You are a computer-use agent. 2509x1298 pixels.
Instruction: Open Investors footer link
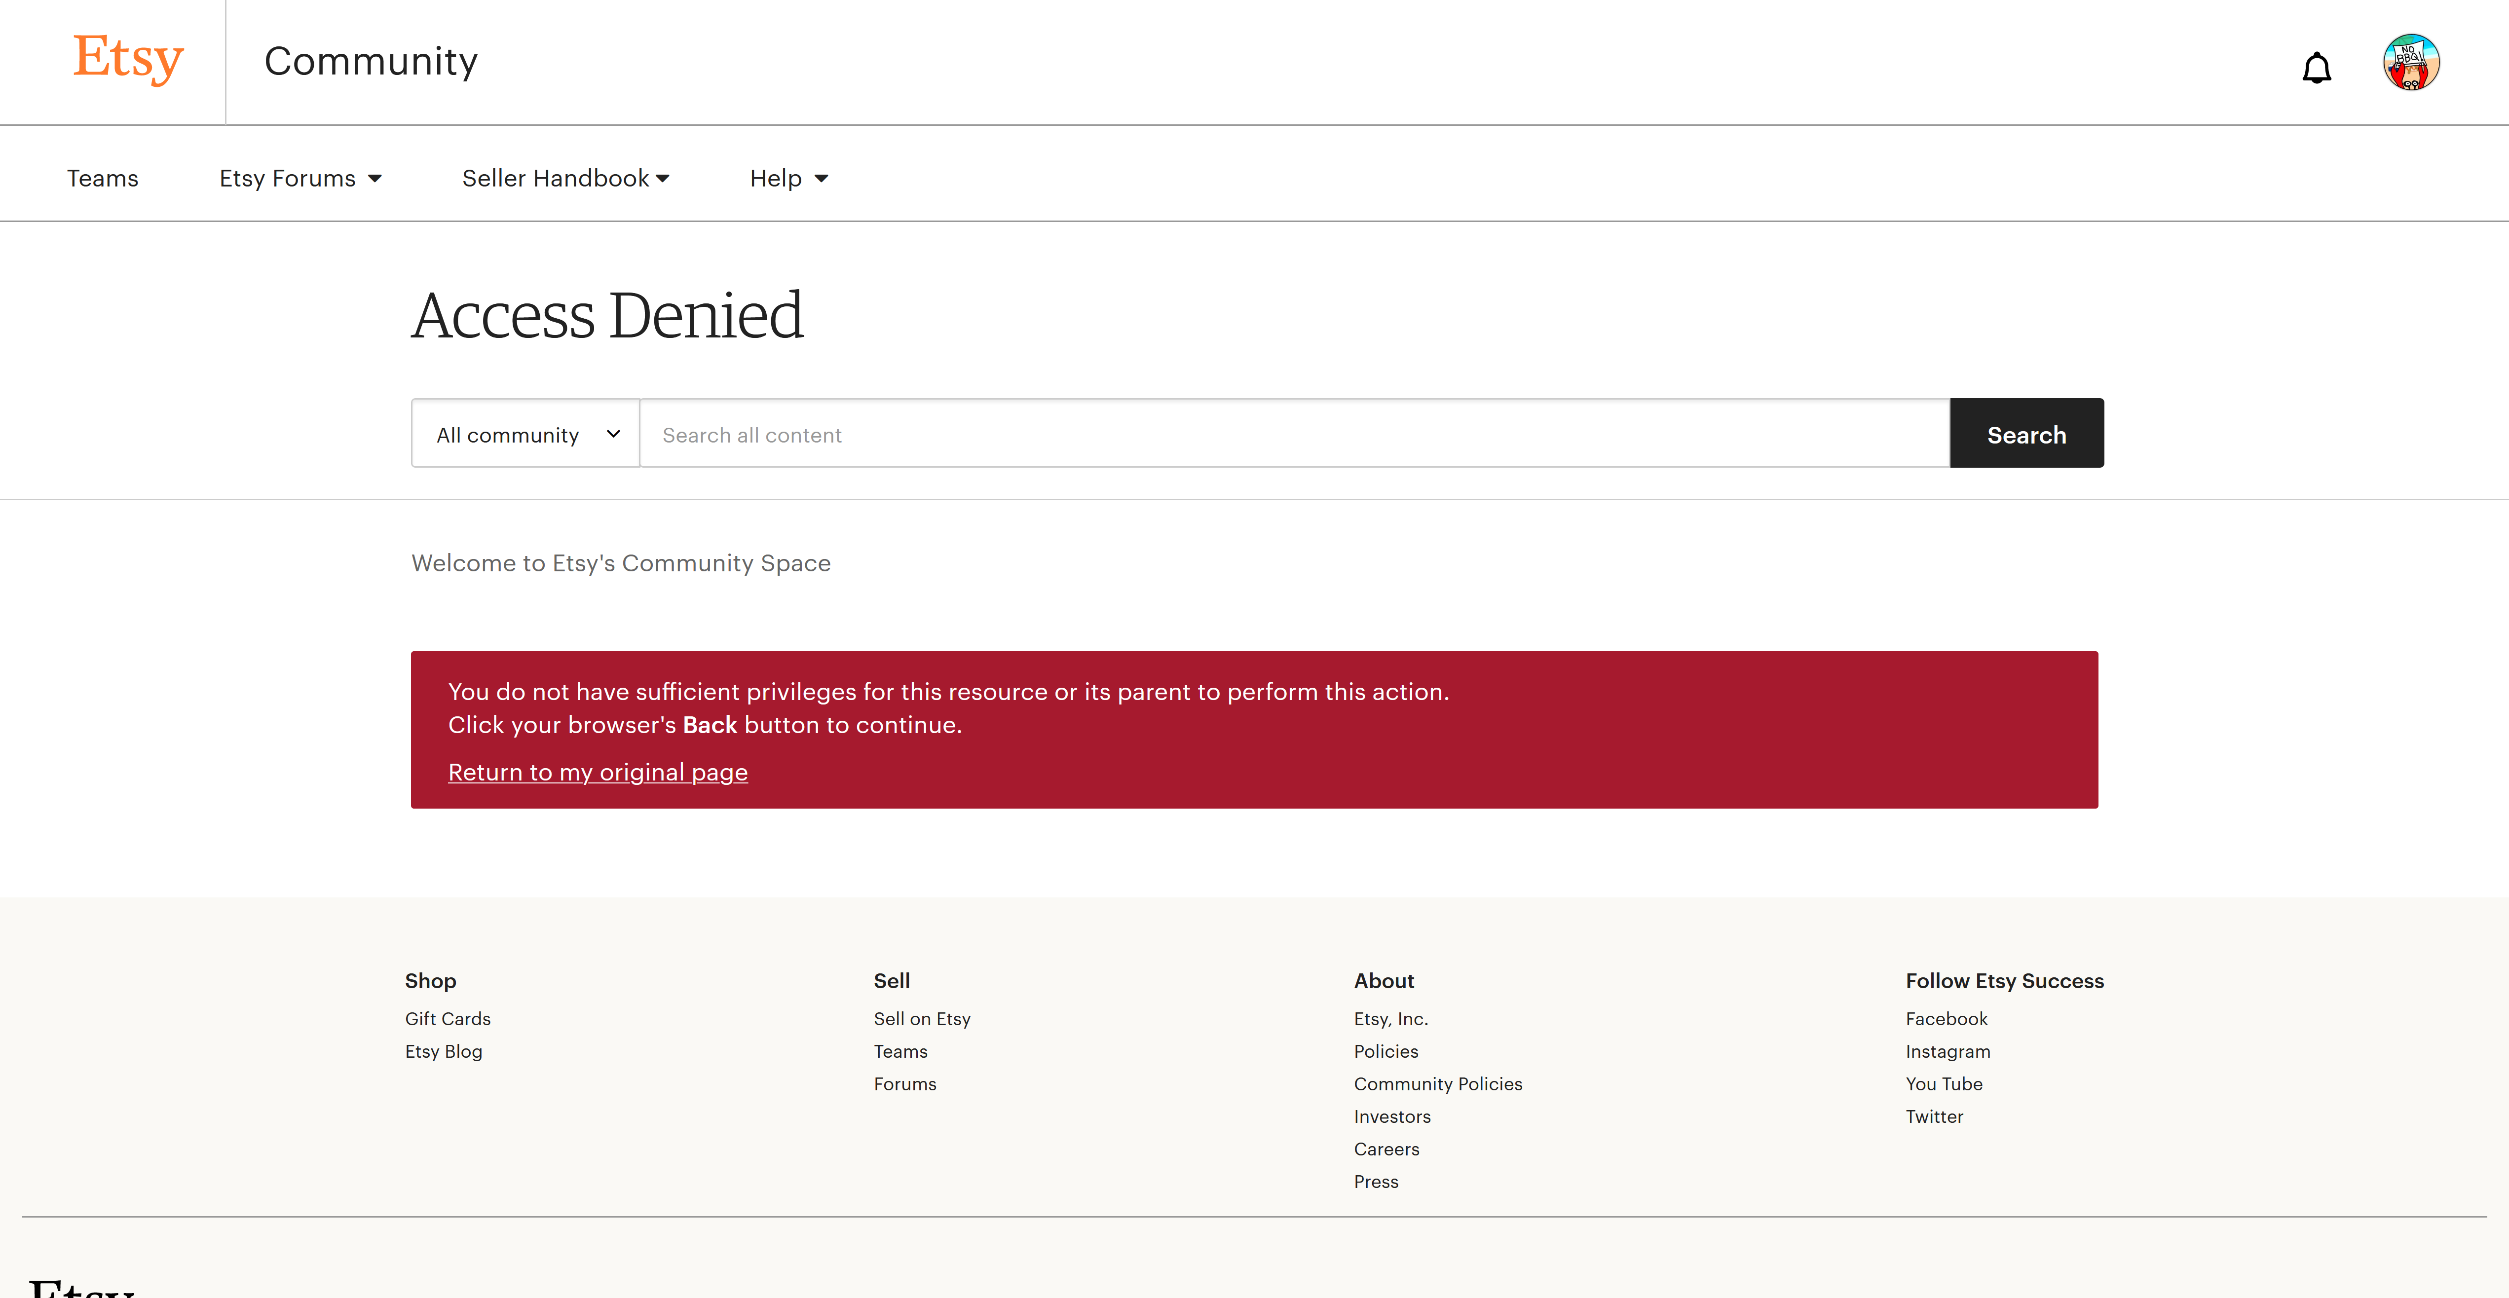[x=1392, y=1117]
